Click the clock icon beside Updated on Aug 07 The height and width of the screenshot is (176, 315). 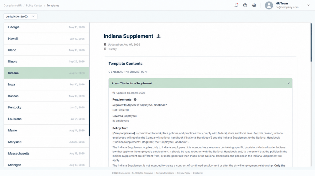coord(105,45)
